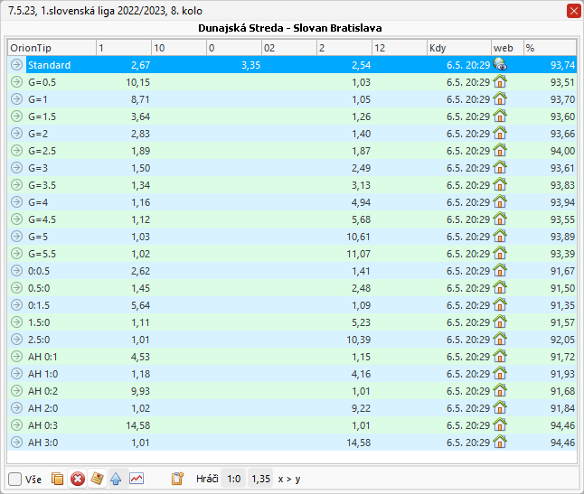Screen dimensions: 584x494
Task: Click the pinned note icon
Action: tap(98, 479)
